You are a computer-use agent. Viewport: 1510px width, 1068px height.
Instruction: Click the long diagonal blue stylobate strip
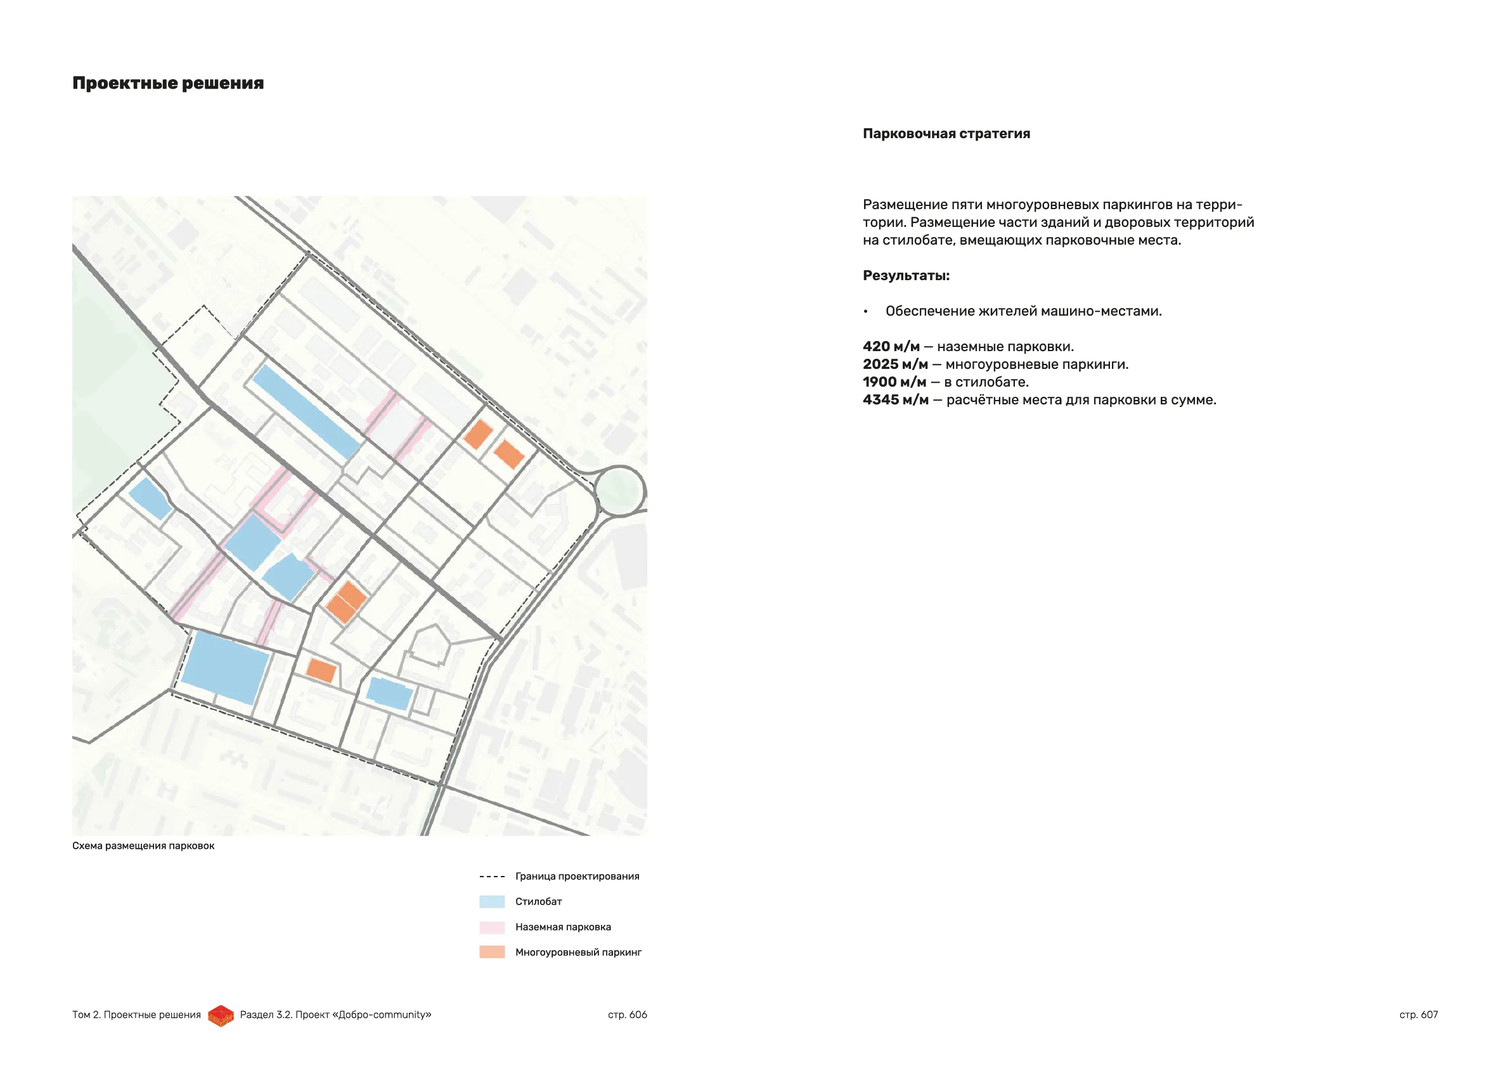pos(306,412)
